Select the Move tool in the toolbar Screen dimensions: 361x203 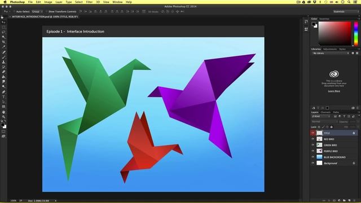[x=3, y=23]
